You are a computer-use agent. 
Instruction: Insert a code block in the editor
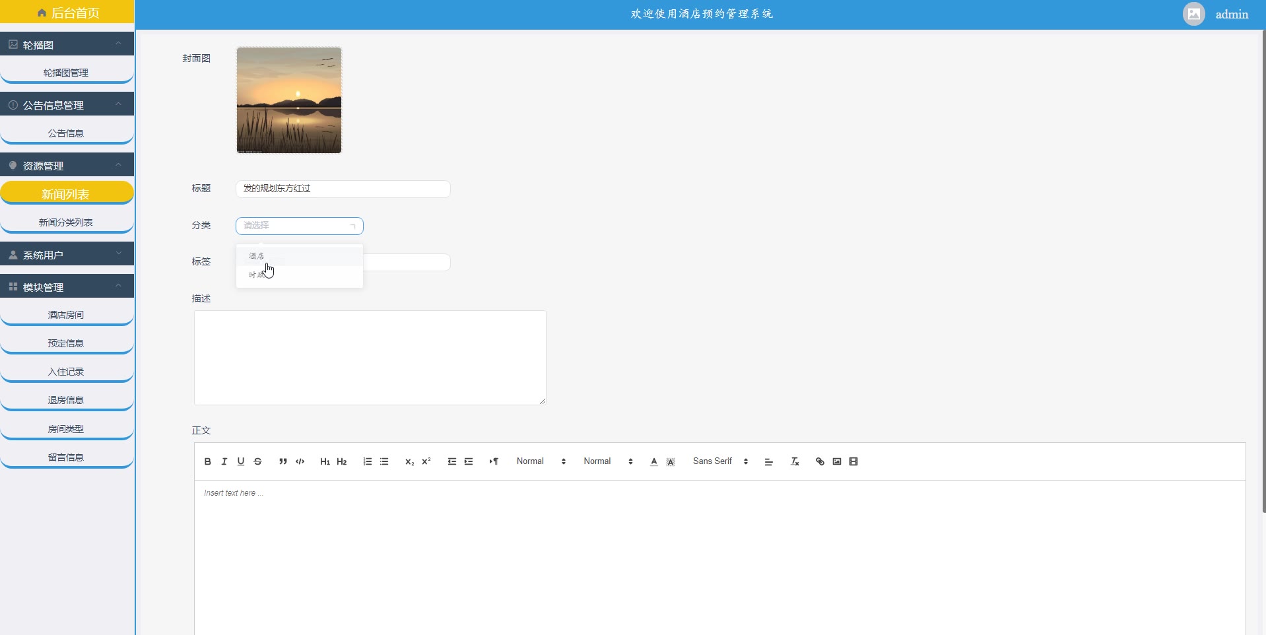[300, 461]
